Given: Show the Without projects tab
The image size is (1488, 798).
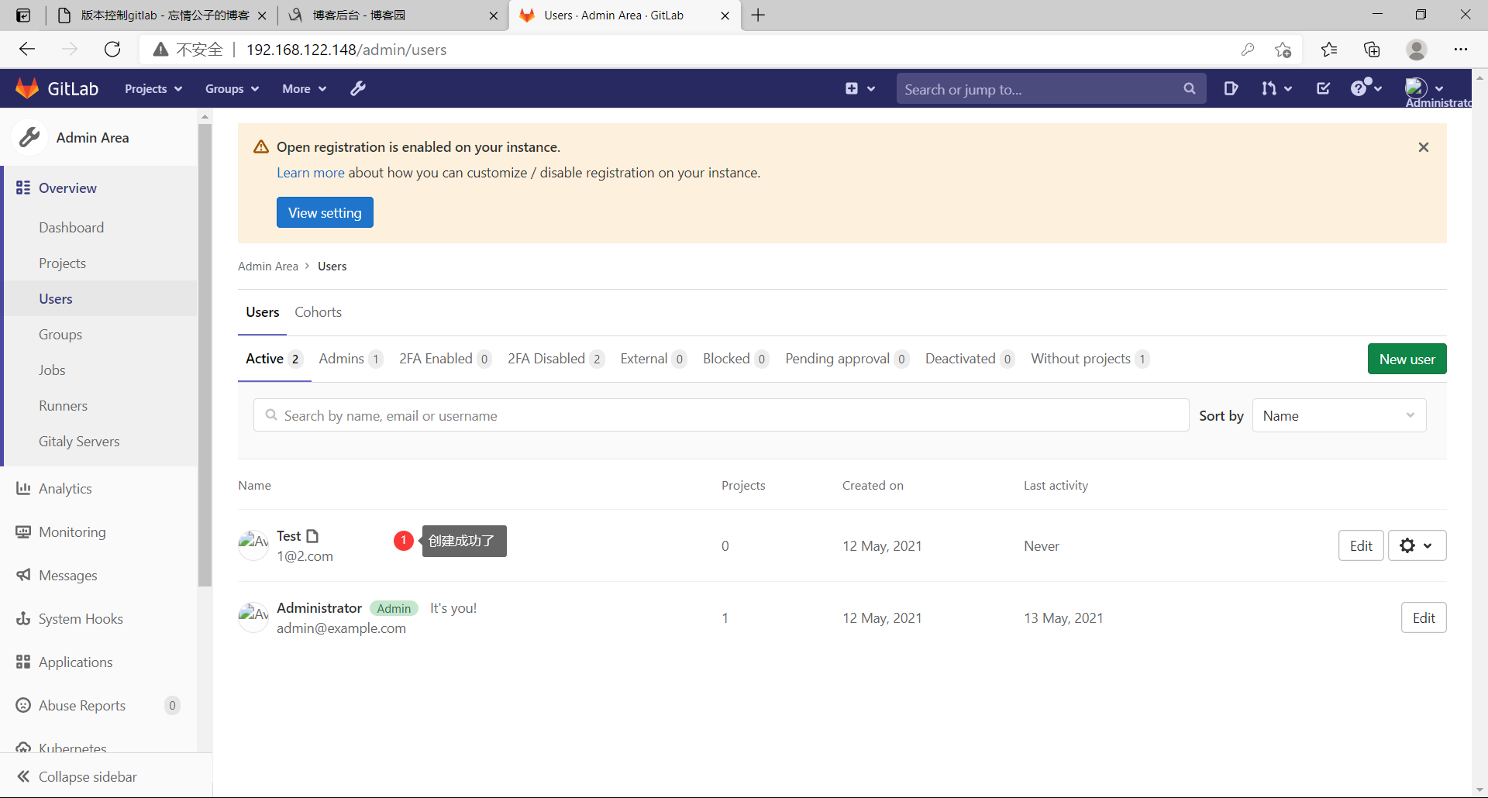Looking at the screenshot, I should click(1090, 359).
